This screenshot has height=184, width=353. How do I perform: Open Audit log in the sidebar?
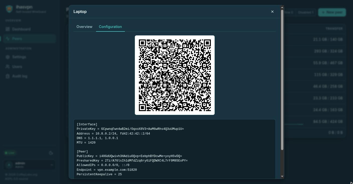[x=30, y=76]
